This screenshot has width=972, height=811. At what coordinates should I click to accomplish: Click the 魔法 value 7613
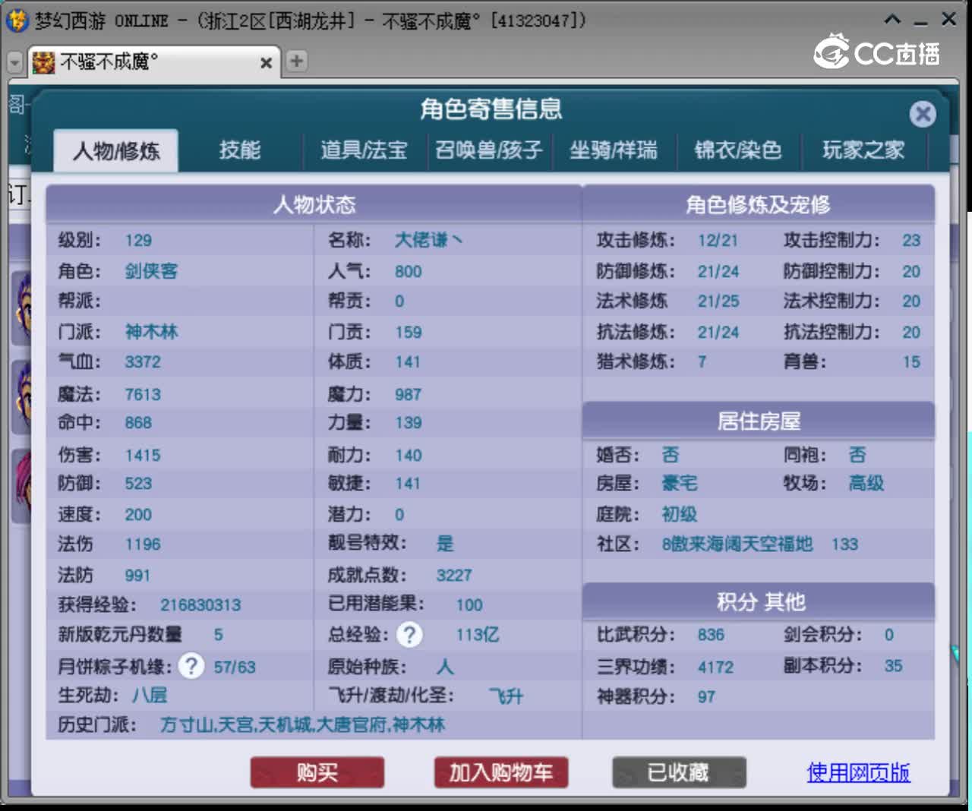point(143,395)
